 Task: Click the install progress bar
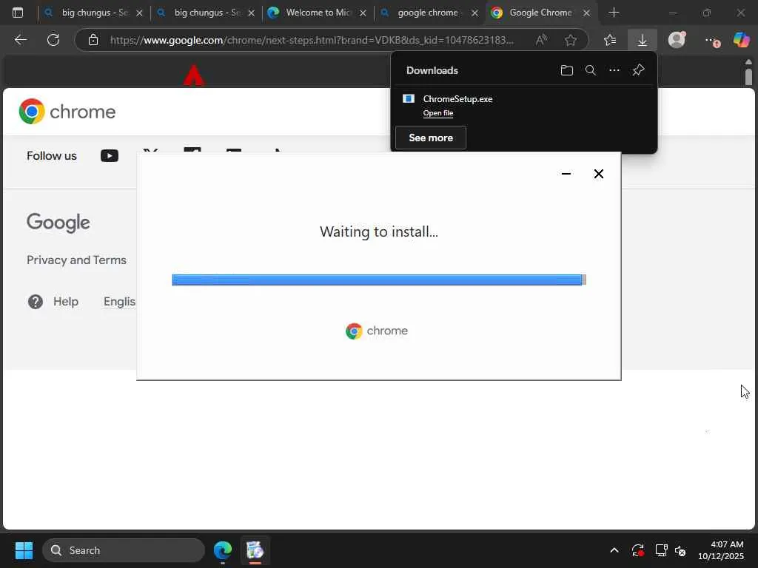379,280
